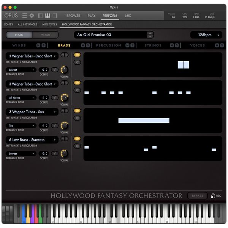Viewport: 228px width, 228px height.
Task: Toggle power on first Wagner Tubas Stacc Short
Action: (x=77, y=55)
